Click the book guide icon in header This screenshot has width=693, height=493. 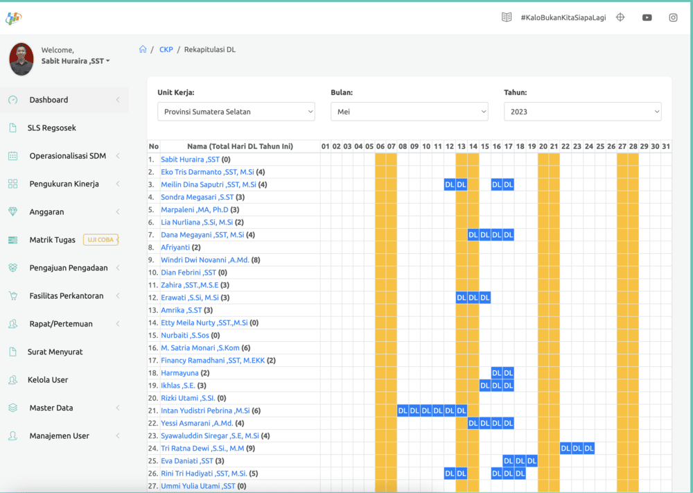pos(507,17)
